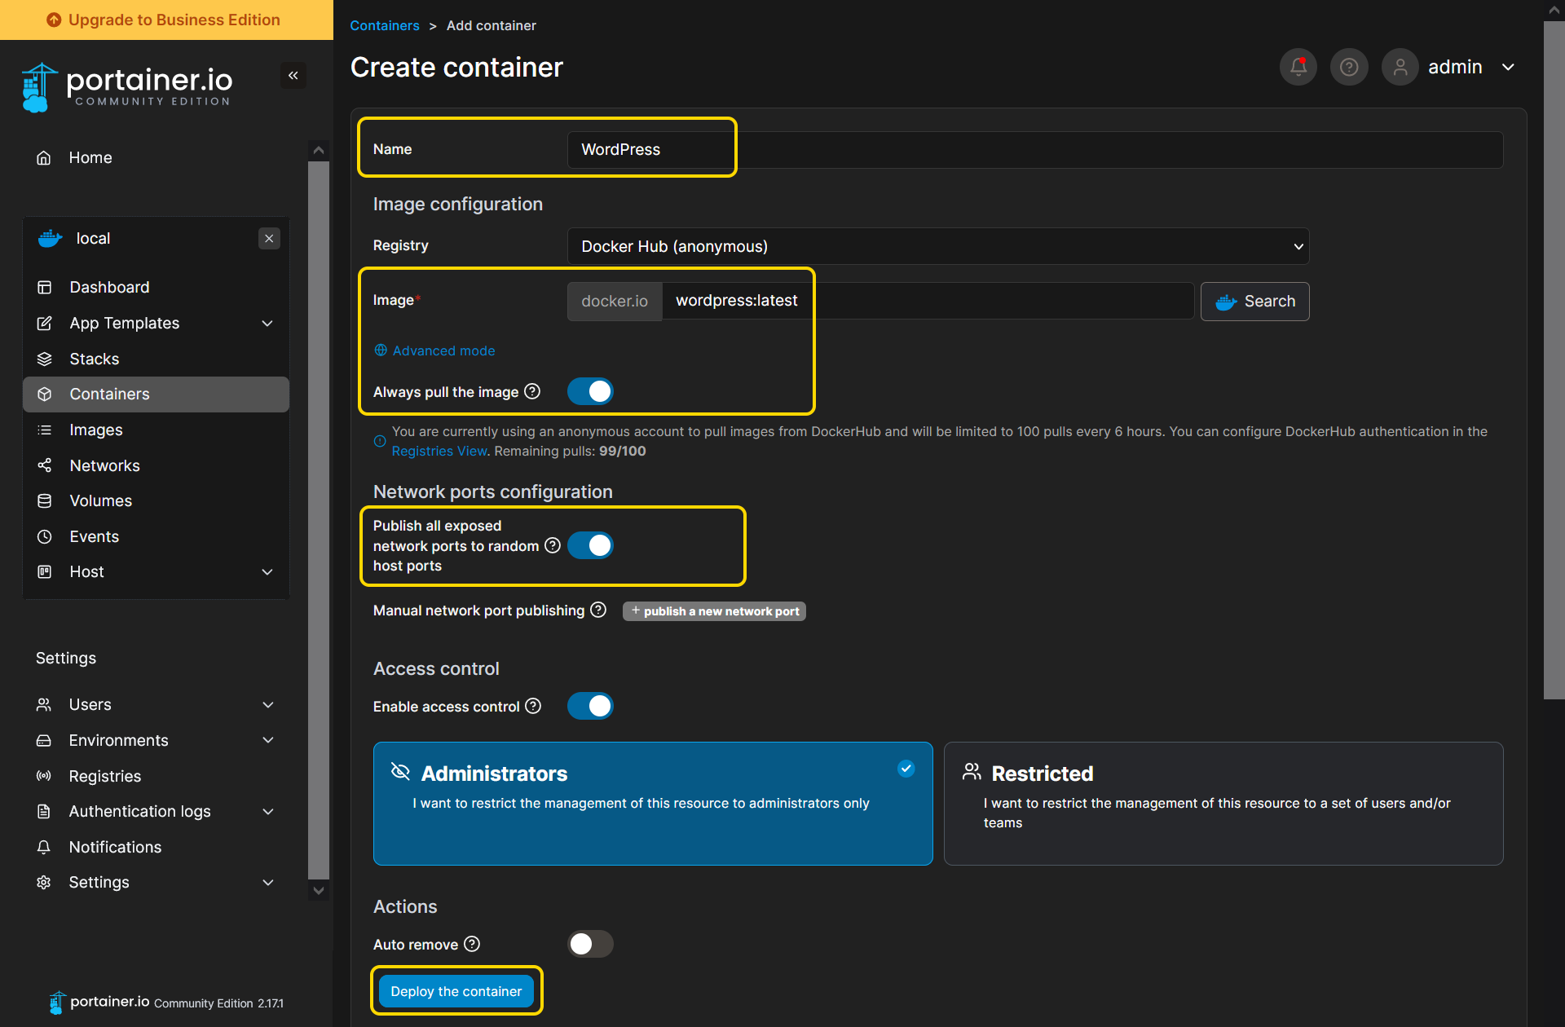Screen dimensions: 1565x1027
Task: Expand the Host menu chevron
Action: click(267, 572)
